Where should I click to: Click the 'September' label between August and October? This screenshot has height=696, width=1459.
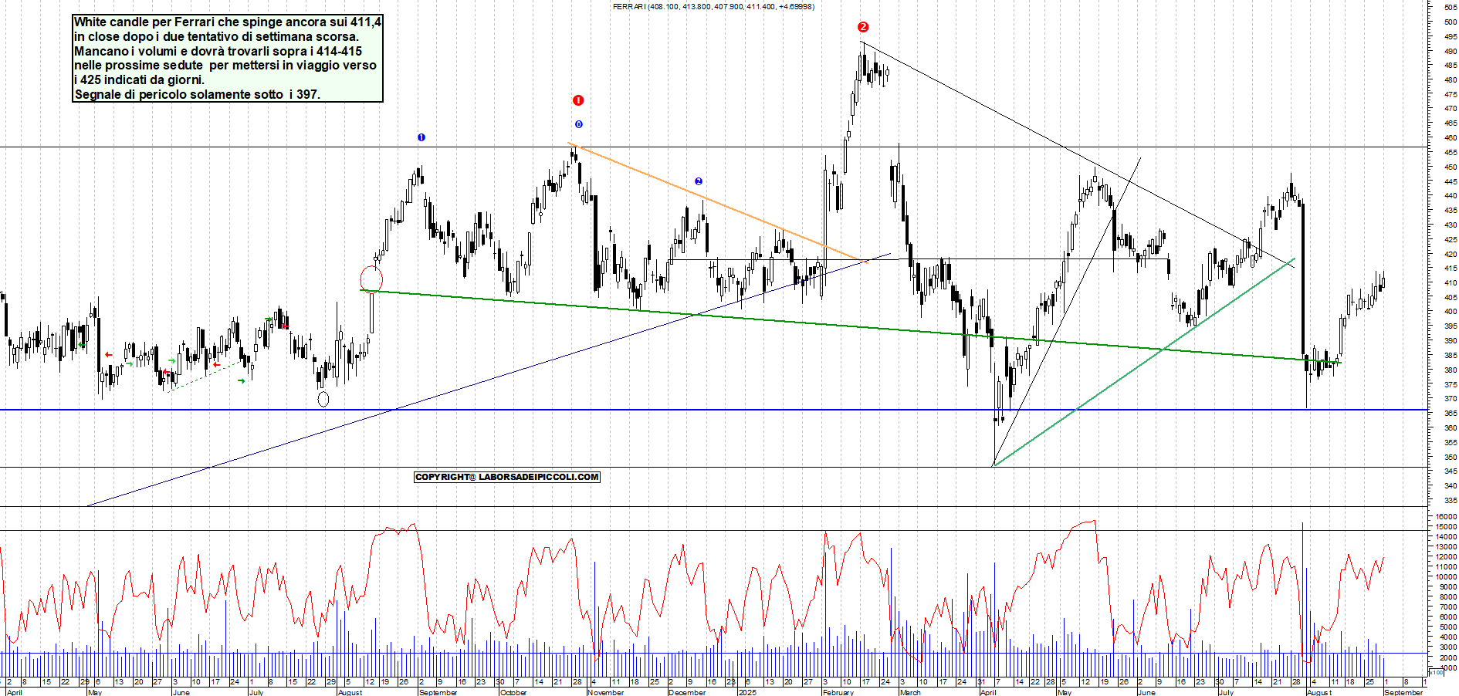[438, 692]
